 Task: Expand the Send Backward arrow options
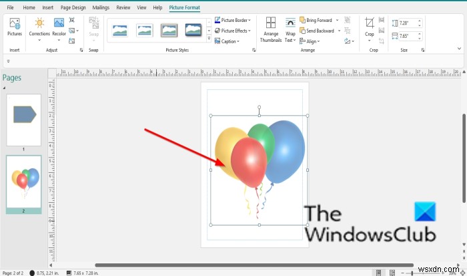click(339, 31)
